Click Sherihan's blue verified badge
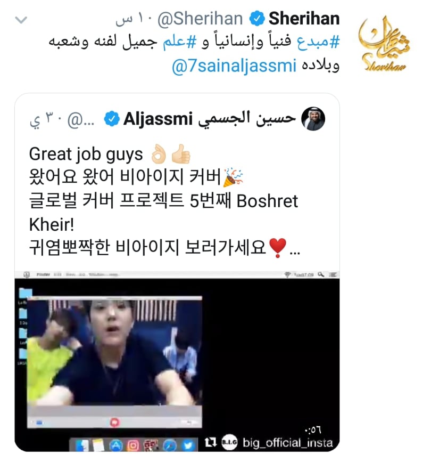Screen dimensions: 431x454 [257, 19]
